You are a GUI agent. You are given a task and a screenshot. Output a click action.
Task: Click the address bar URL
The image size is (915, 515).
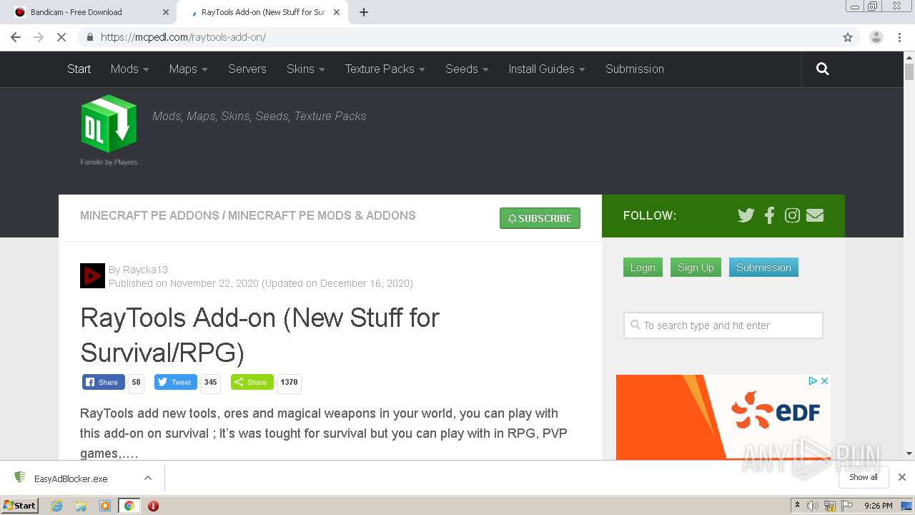tap(183, 37)
